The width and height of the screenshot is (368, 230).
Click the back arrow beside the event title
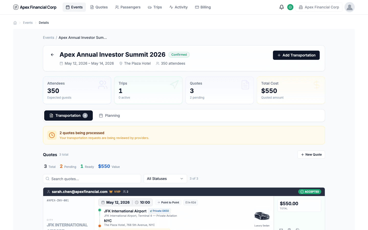tap(52, 55)
